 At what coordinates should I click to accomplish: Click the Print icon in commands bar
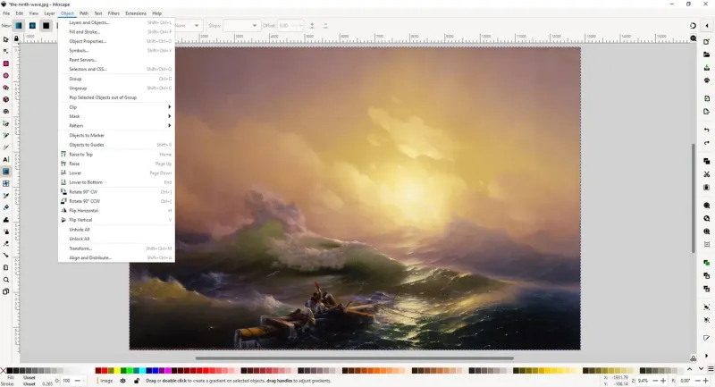click(706, 80)
